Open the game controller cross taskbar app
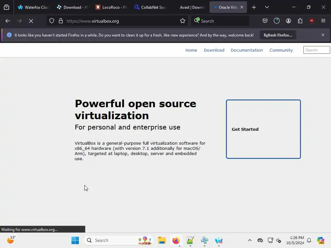 (x=204, y=240)
